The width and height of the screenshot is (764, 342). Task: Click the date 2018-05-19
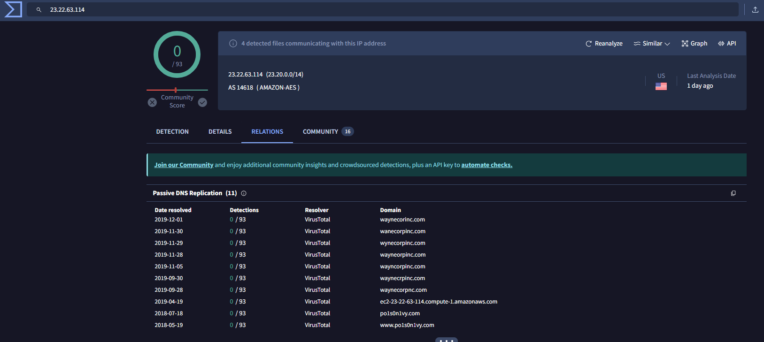pyautogui.click(x=169, y=325)
